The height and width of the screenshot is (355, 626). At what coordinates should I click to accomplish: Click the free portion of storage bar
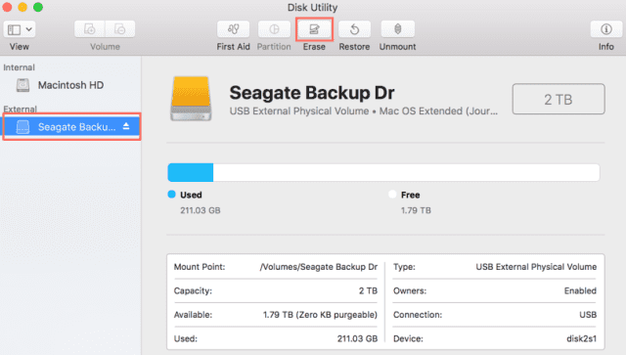point(406,172)
